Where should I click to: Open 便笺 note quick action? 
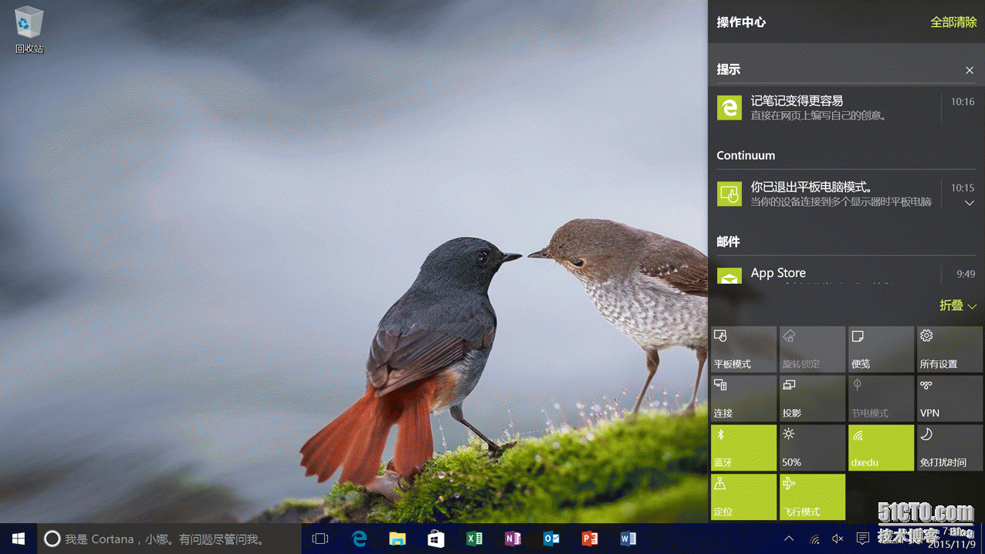tap(881, 350)
